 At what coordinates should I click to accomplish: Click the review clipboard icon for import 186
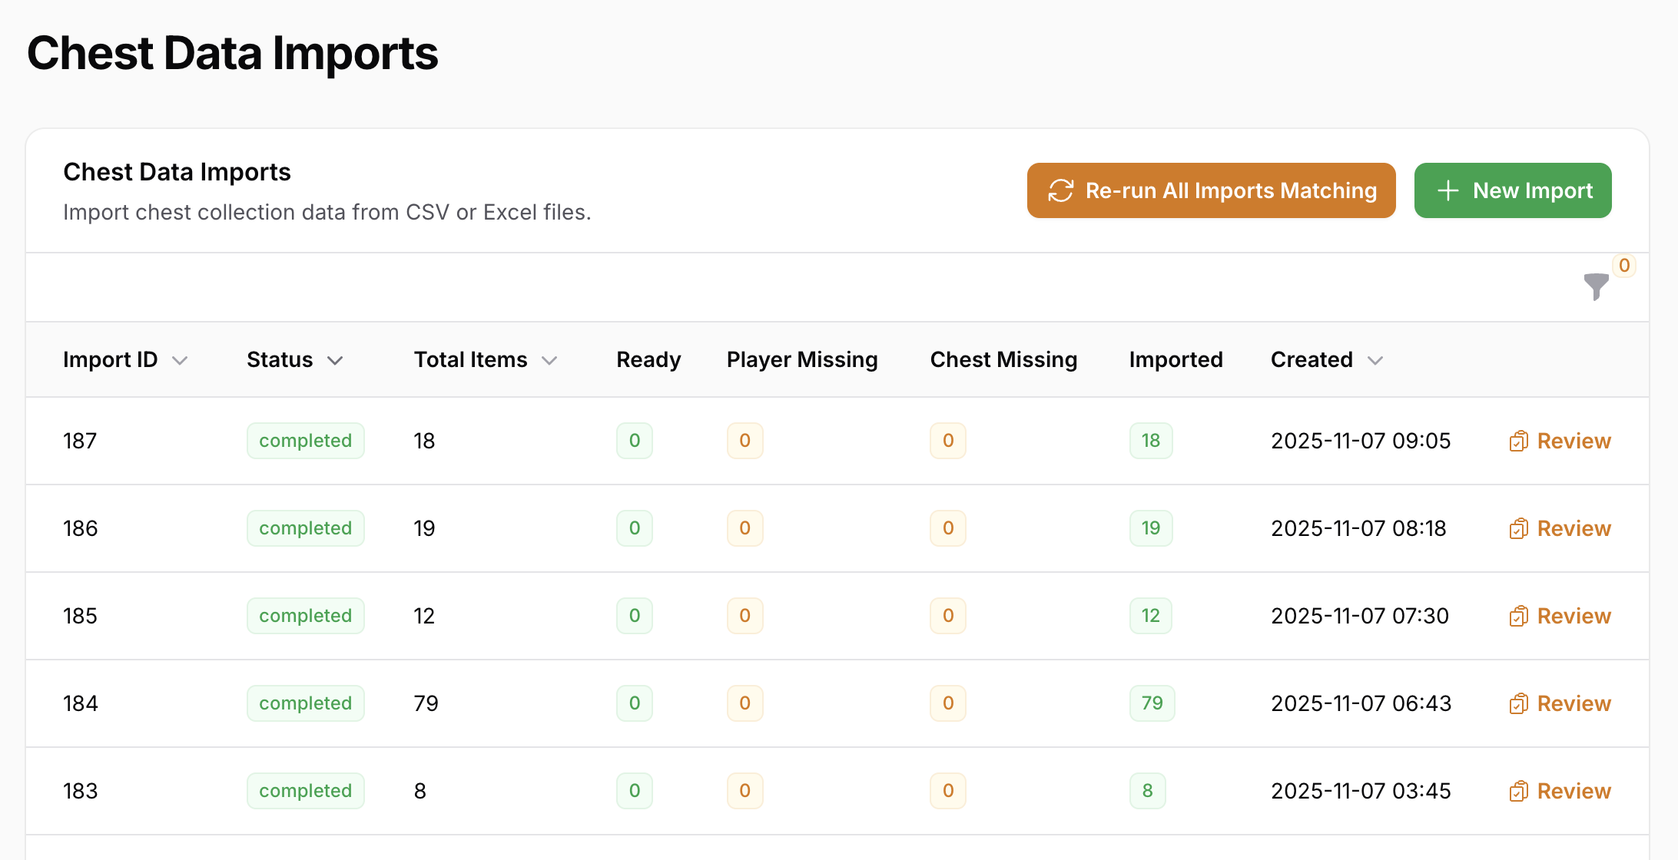(x=1518, y=529)
